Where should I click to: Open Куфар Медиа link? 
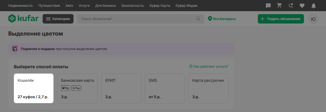point(186,6)
